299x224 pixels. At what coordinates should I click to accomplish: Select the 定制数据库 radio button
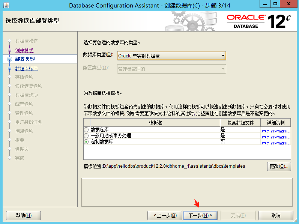pyautogui.click(x=86, y=142)
